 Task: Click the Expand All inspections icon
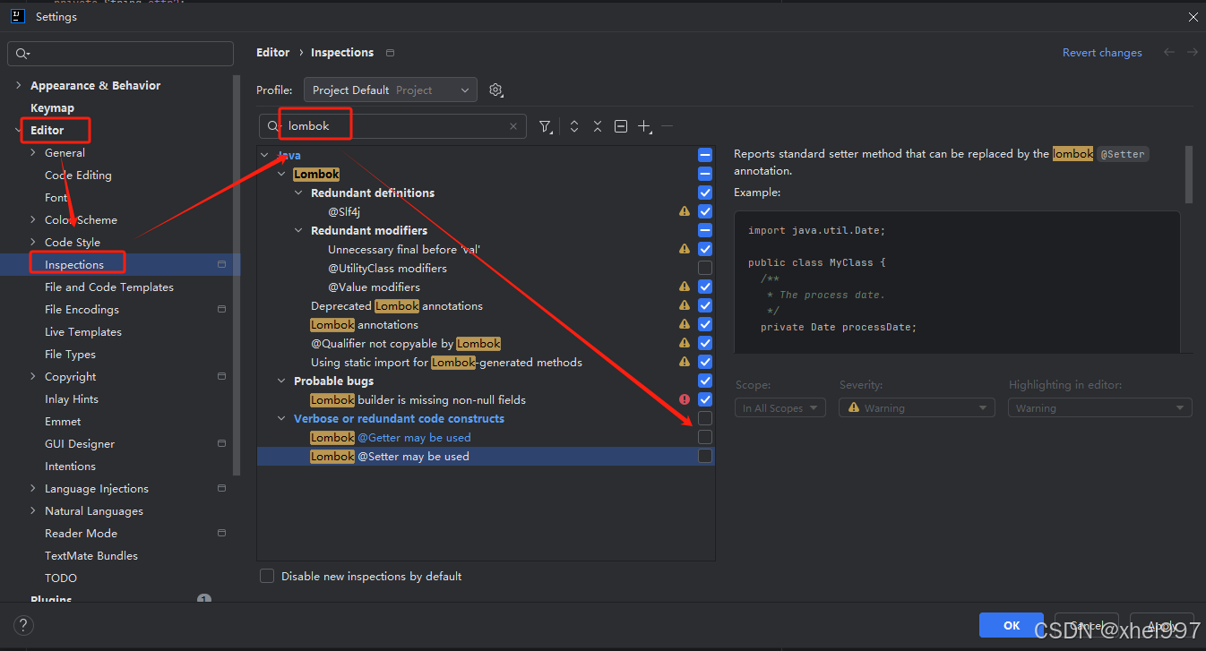(574, 126)
